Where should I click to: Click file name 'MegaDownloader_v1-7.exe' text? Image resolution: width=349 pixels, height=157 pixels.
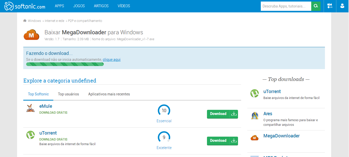136,39
